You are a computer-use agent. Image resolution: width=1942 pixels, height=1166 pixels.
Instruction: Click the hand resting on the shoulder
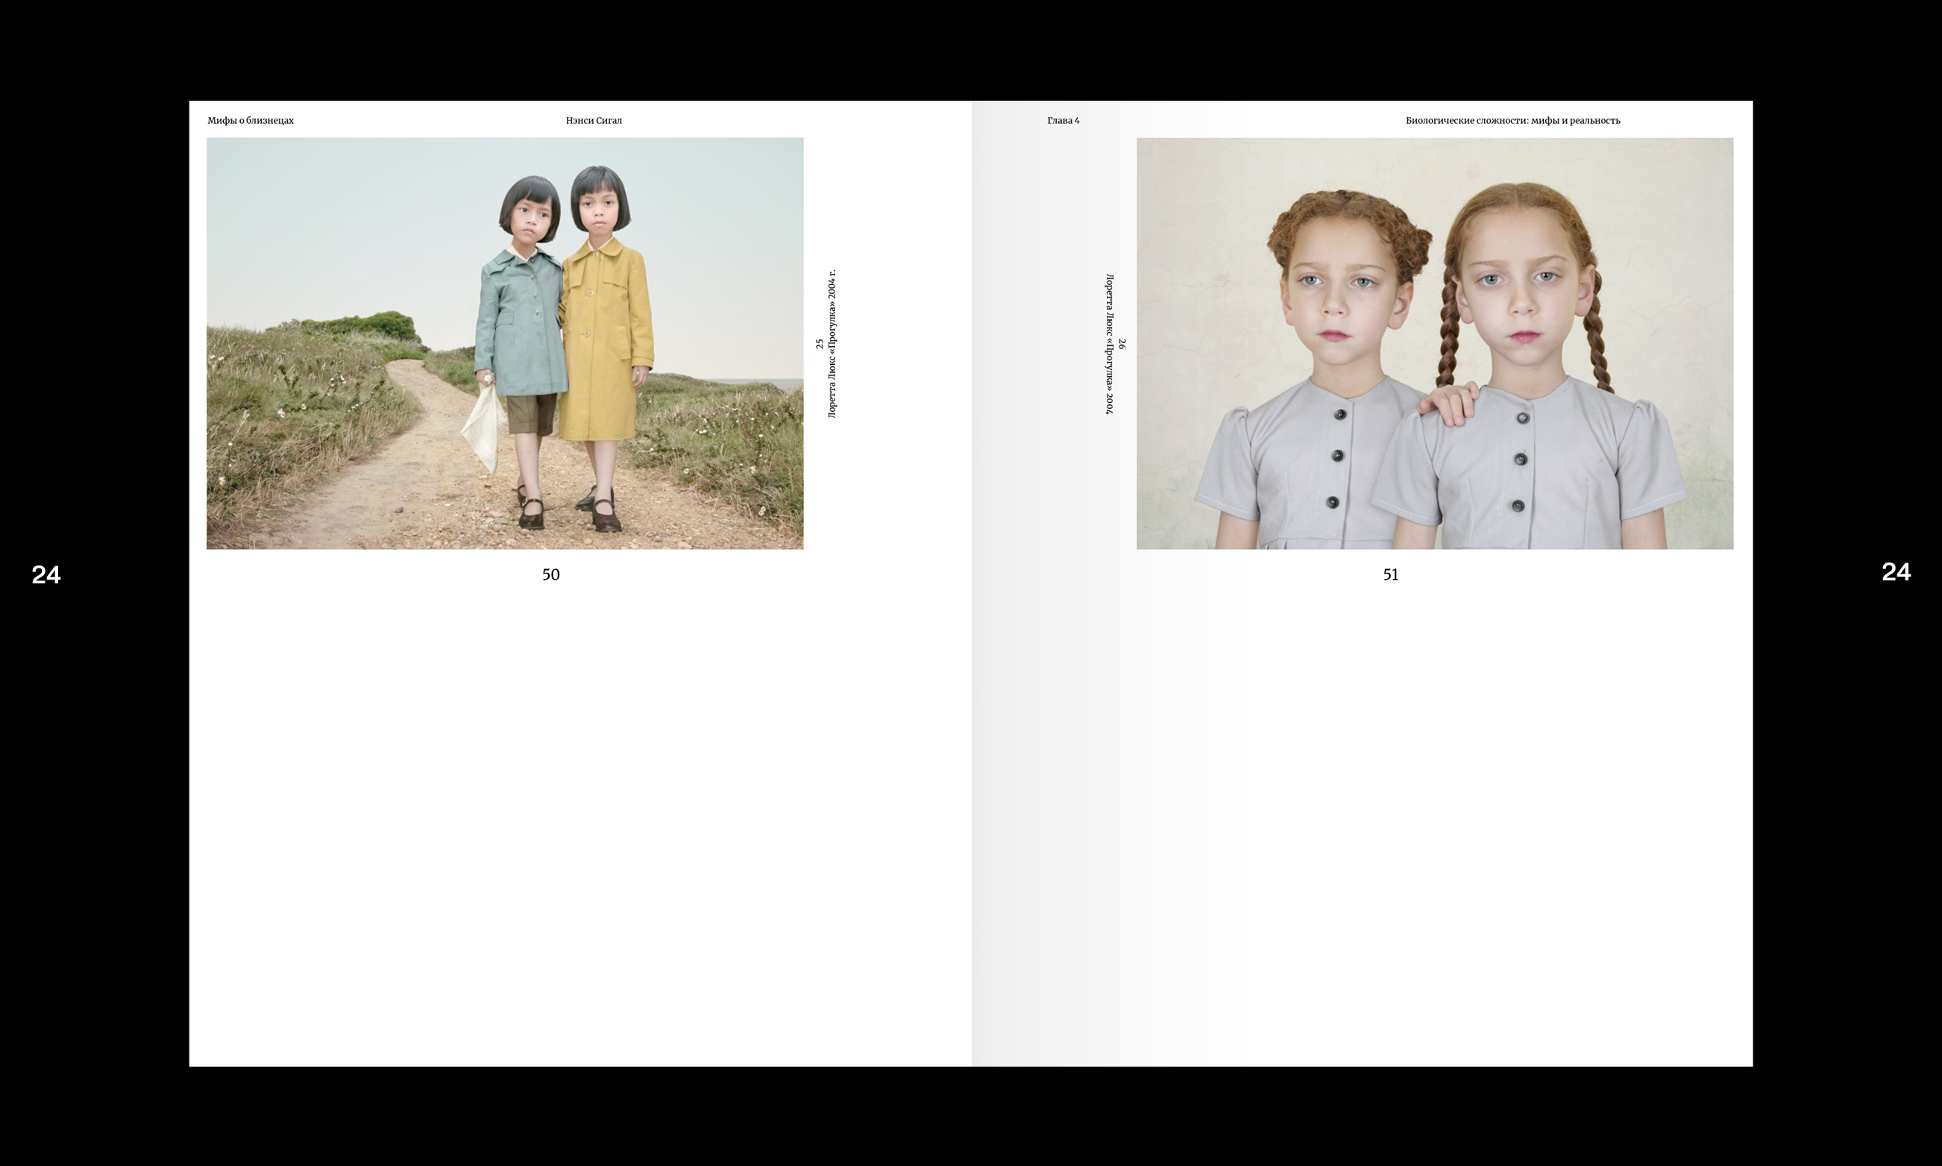pyautogui.click(x=1451, y=404)
